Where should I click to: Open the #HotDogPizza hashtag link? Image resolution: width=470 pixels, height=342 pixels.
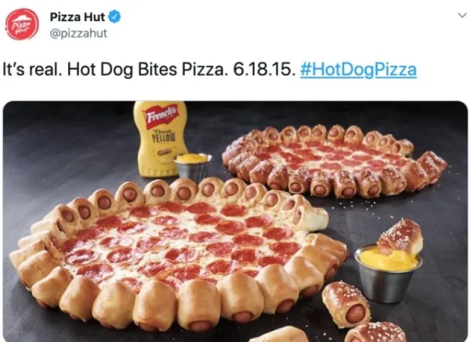(358, 69)
